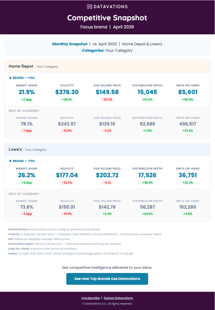
Task: Select the $139.16 selling price value
Action: [107, 124]
